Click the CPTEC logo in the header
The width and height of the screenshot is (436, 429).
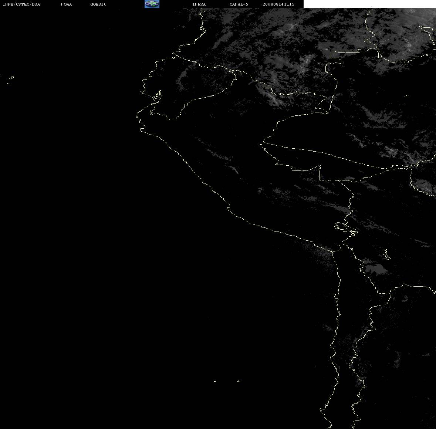[x=152, y=4]
